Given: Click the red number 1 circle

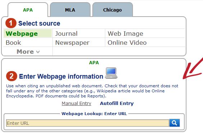Looking at the screenshot, I should click(x=11, y=23).
